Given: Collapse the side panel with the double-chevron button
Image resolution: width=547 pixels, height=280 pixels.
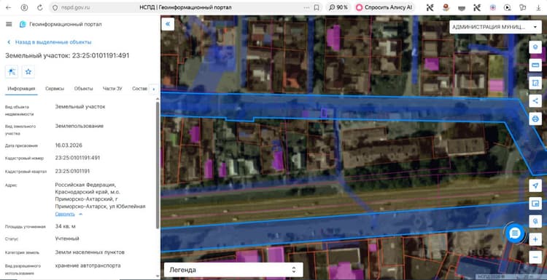Looking at the screenshot, I should tap(168, 24).
